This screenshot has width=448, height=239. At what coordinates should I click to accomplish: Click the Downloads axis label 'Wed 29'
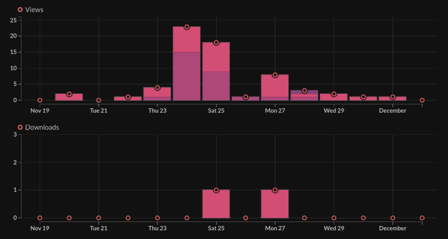[x=334, y=228]
